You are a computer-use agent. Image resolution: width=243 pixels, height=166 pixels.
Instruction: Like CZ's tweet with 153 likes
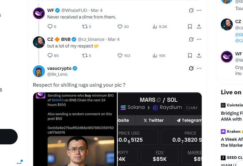pyautogui.click(x=120, y=55)
